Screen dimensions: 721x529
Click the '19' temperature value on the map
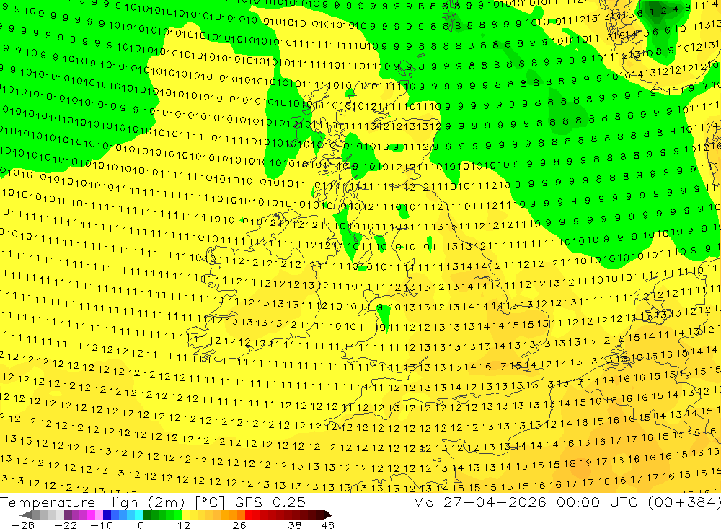pyautogui.click(x=585, y=463)
